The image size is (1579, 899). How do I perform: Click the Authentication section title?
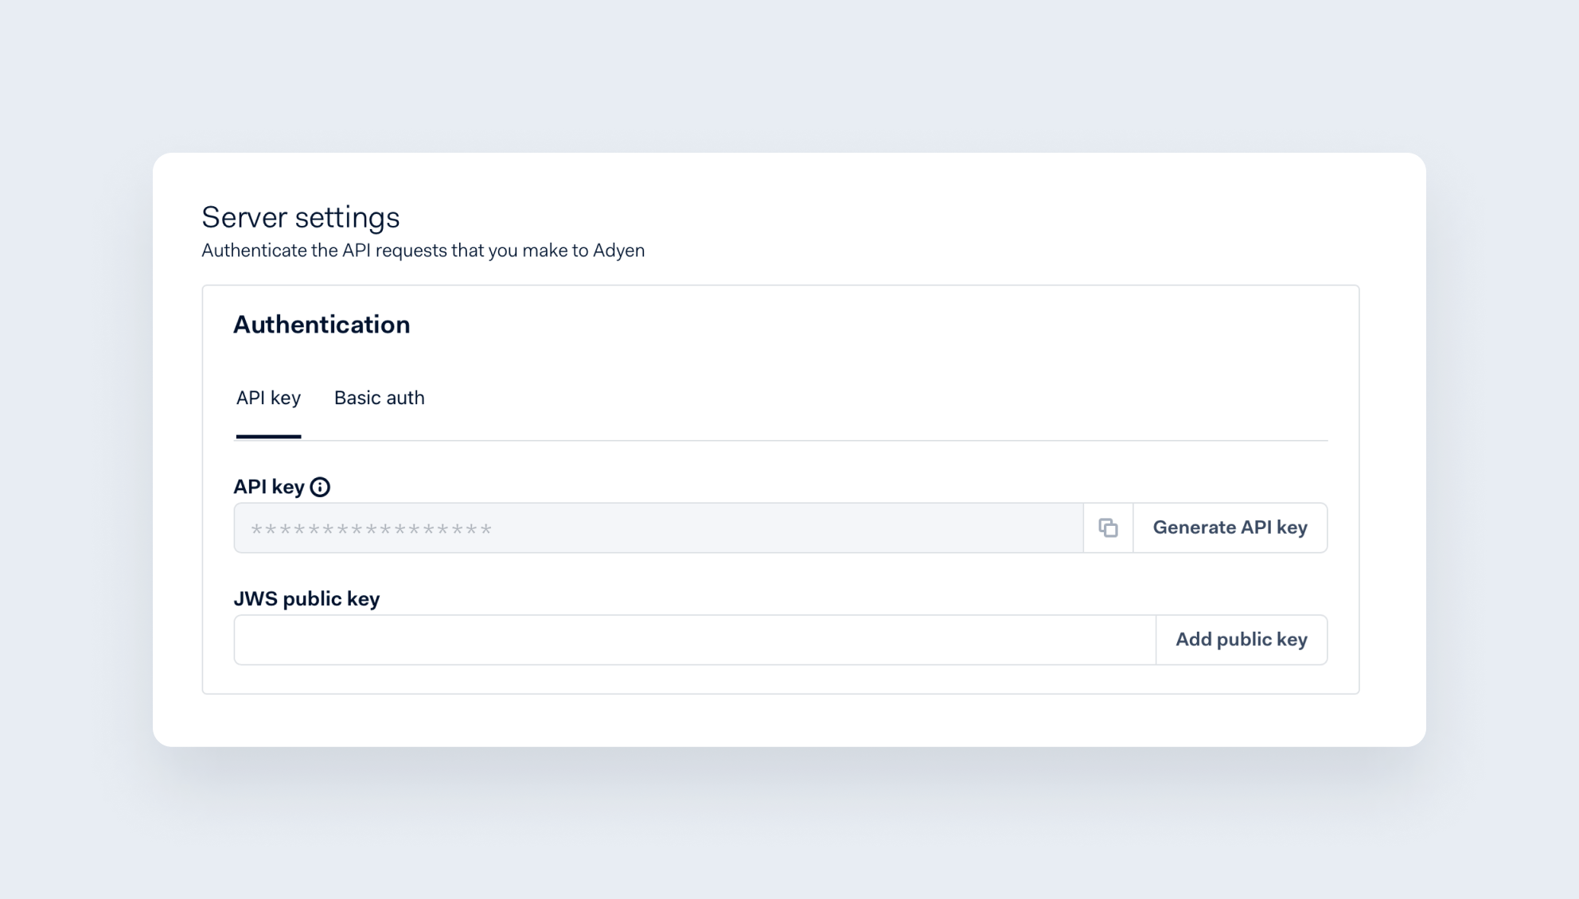click(322, 325)
